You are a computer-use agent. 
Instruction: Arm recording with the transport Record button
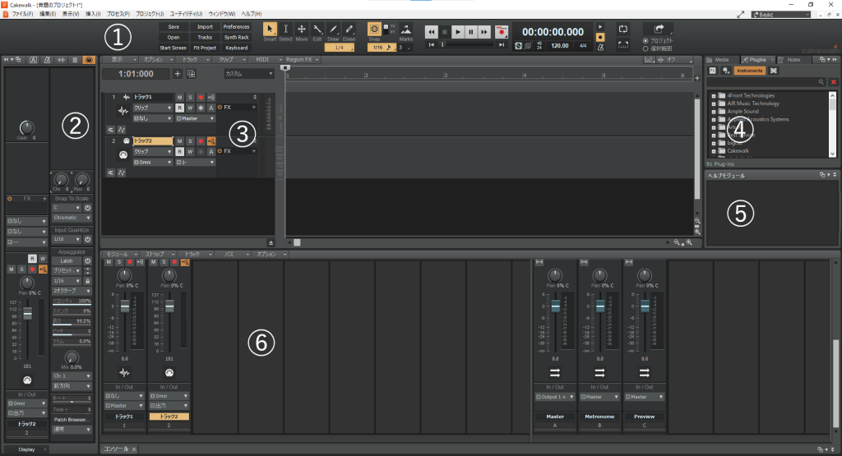coord(502,32)
